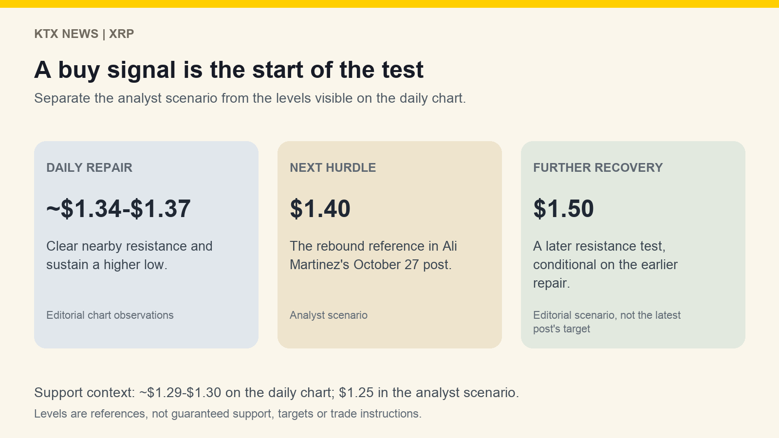
Task: Select 'A later resistance test' description
Action: (x=605, y=265)
